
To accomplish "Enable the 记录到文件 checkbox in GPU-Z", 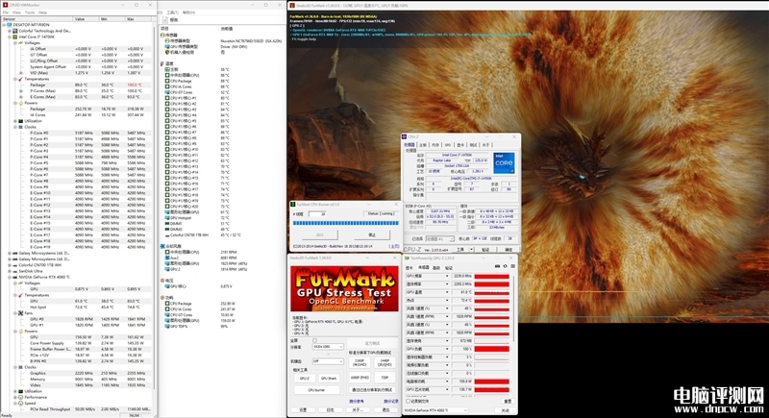I will click(x=408, y=401).
